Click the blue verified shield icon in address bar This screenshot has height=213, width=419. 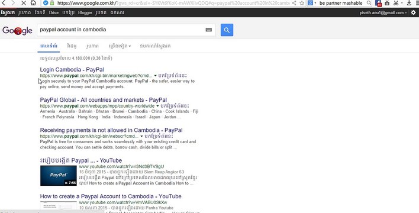[x=46, y=3]
